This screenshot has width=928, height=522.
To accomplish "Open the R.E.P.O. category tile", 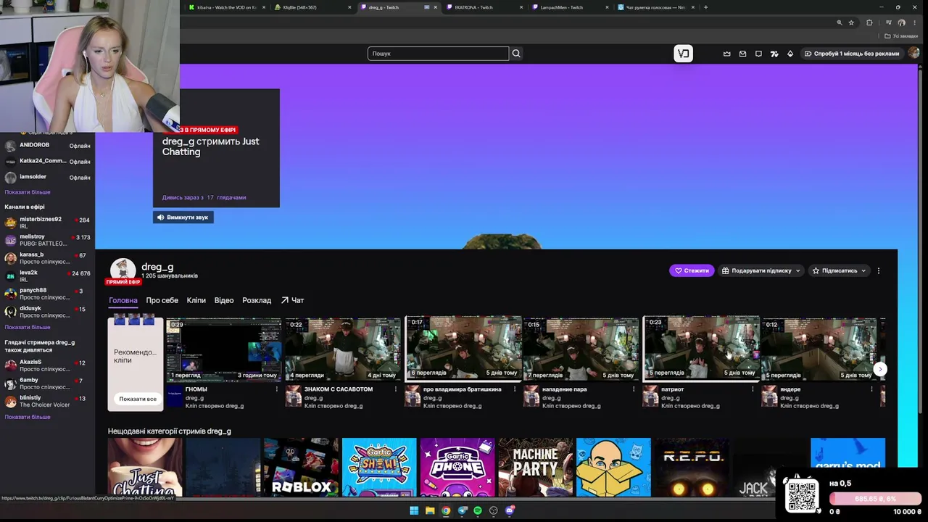I will coord(692,467).
